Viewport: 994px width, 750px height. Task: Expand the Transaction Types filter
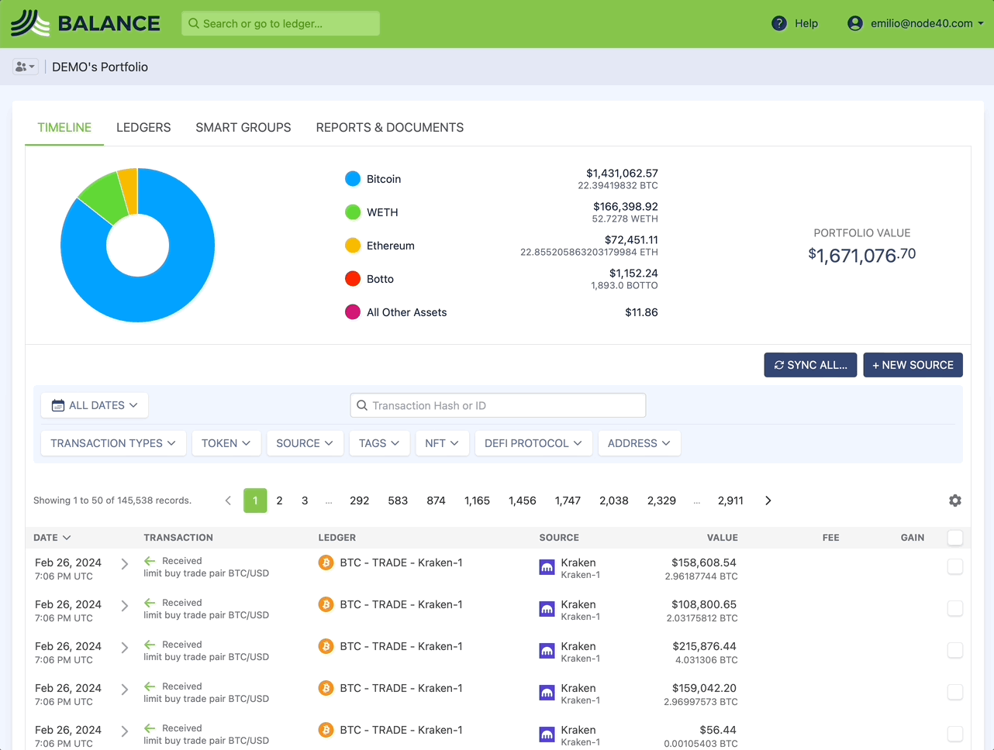click(x=113, y=443)
